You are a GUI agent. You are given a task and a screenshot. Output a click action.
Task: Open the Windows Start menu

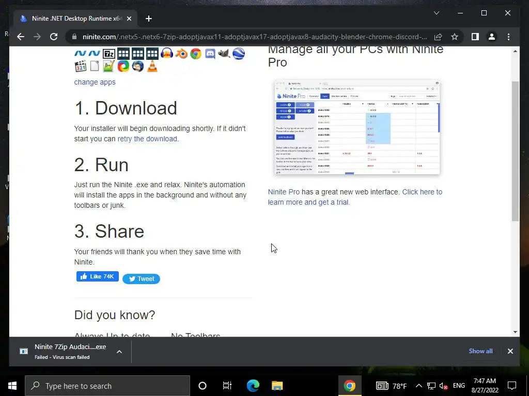(x=12, y=386)
